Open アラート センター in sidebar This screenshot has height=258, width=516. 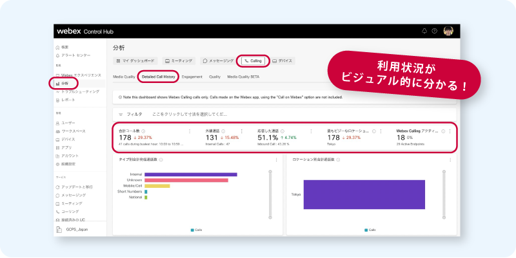click(73, 55)
